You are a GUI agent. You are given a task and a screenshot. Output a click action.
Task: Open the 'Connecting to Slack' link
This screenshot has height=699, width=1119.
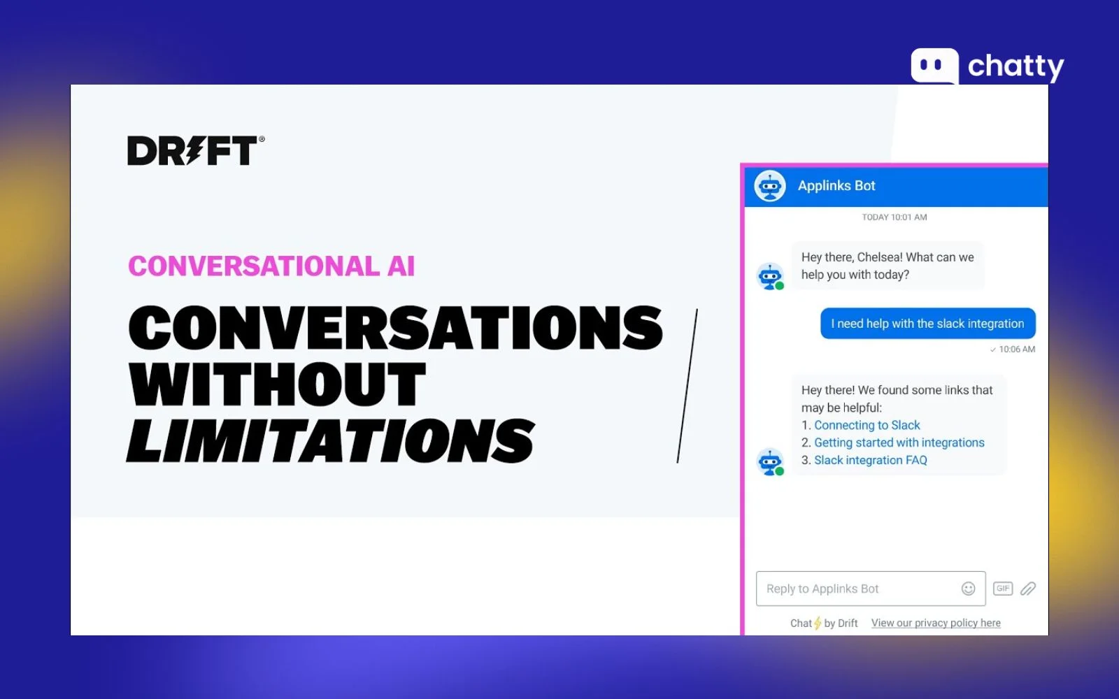click(867, 425)
